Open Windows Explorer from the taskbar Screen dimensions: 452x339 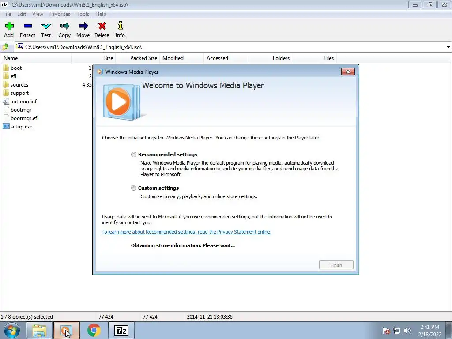point(39,330)
